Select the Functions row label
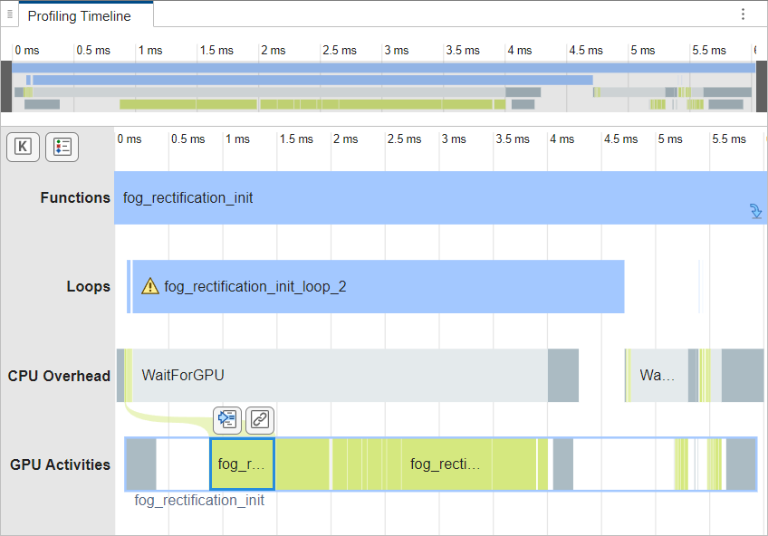Viewport: 768px width, 536px height. pyautogui.click(x=75, y=197)
